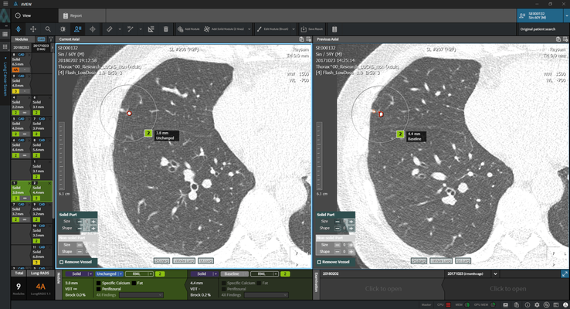570x309 pixels.
Task: Enable the Remove Vessel checkbox
Action: pos(61,262)
